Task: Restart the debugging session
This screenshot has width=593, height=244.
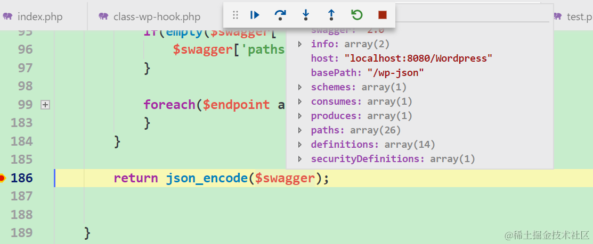Action: pyautogui.click(x=356, y=15)
